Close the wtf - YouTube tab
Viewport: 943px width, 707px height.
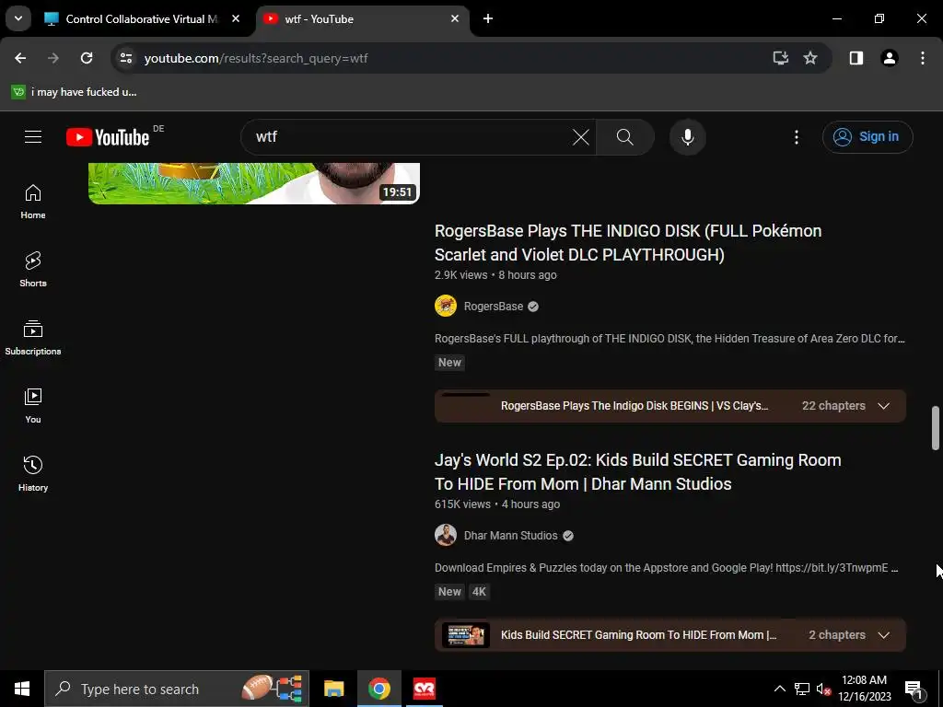coord(455,18)
